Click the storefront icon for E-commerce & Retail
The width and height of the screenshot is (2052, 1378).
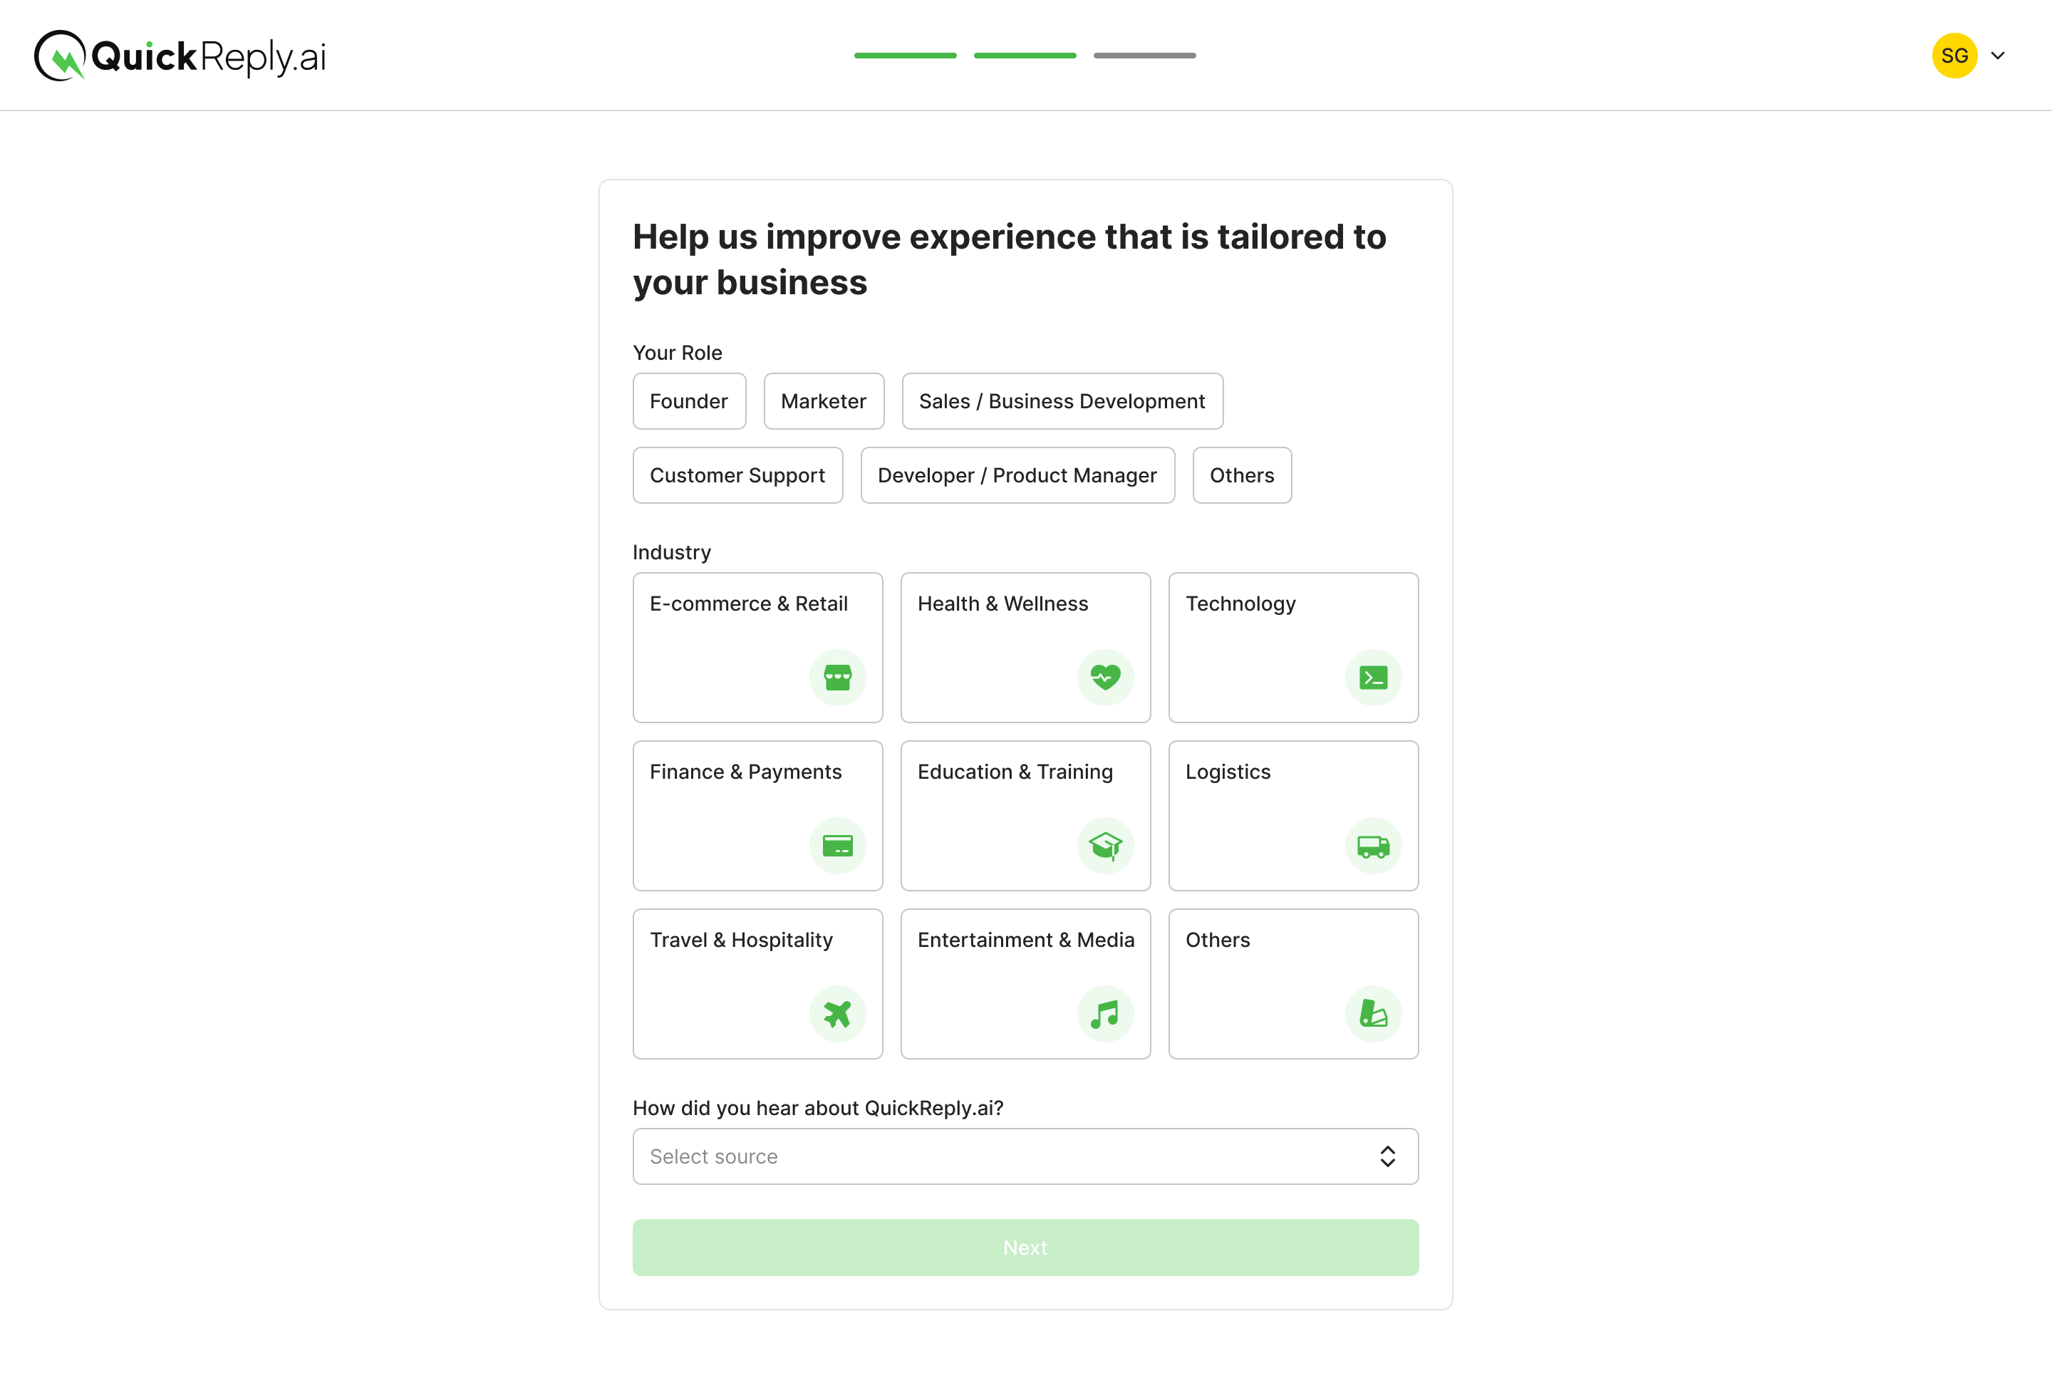tap(836, 678)
